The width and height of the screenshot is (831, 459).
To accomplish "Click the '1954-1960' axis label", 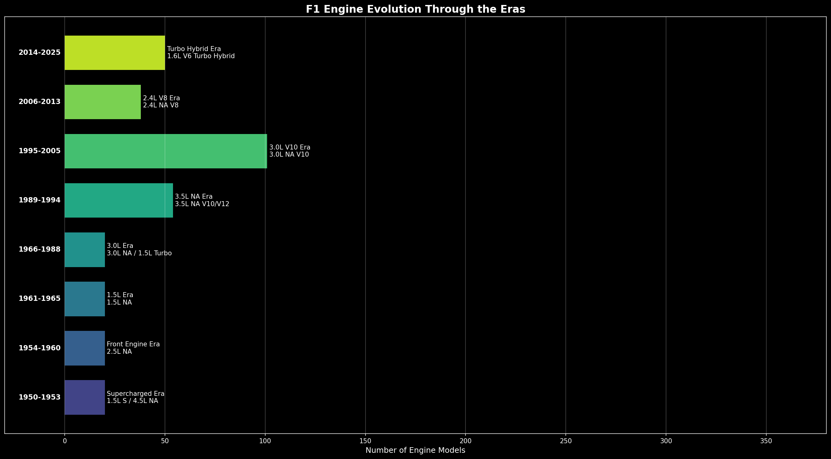I will tap(39, 348).
